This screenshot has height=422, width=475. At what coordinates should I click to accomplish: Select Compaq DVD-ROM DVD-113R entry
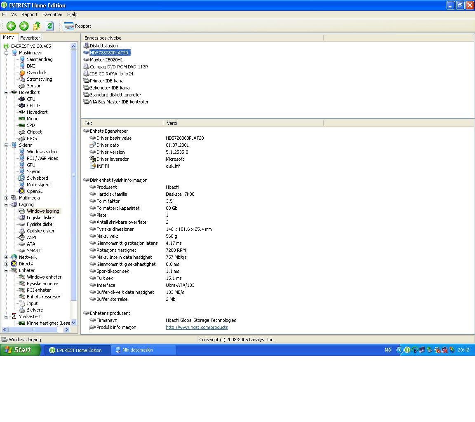116,67
